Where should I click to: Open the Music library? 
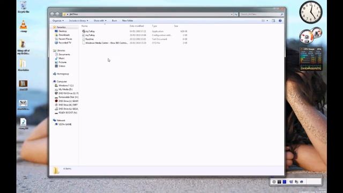tap(62, 58)
